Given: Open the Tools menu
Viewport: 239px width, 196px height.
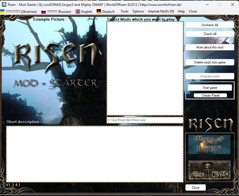Looking at the screenshot, I should click(125, 11).
